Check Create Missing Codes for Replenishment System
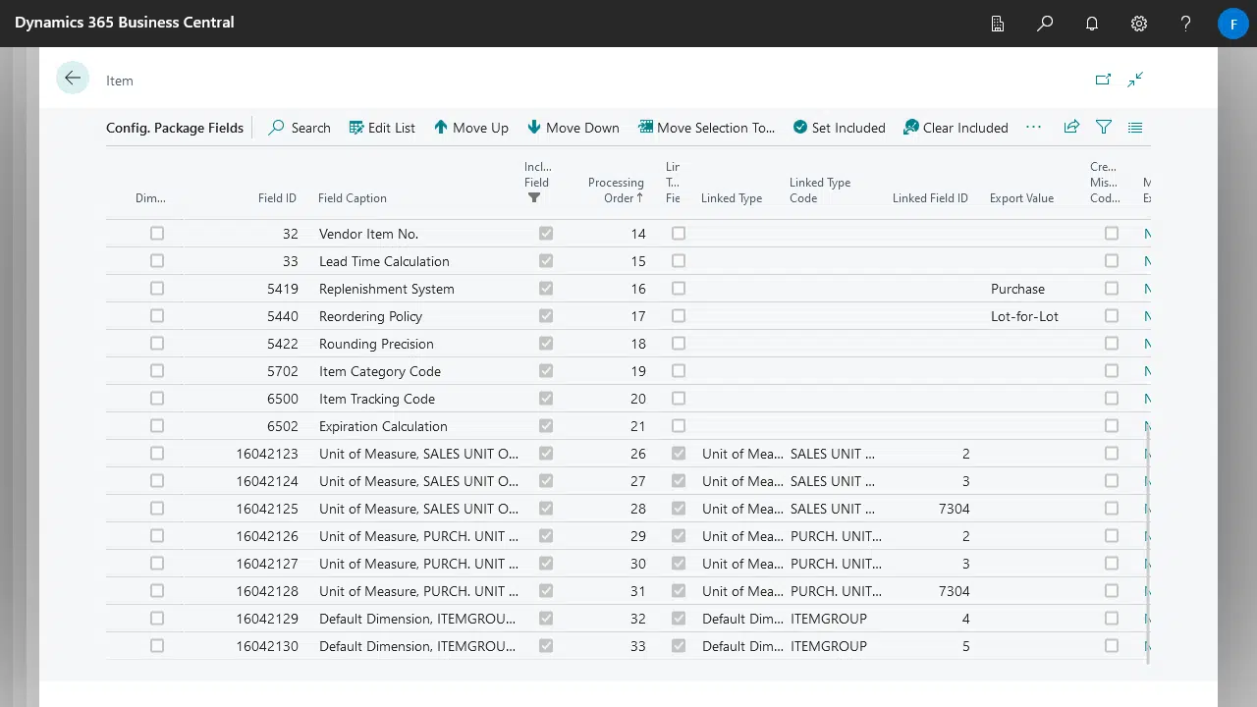This screenshot has height=707, width=1257. click(1111, 289)
